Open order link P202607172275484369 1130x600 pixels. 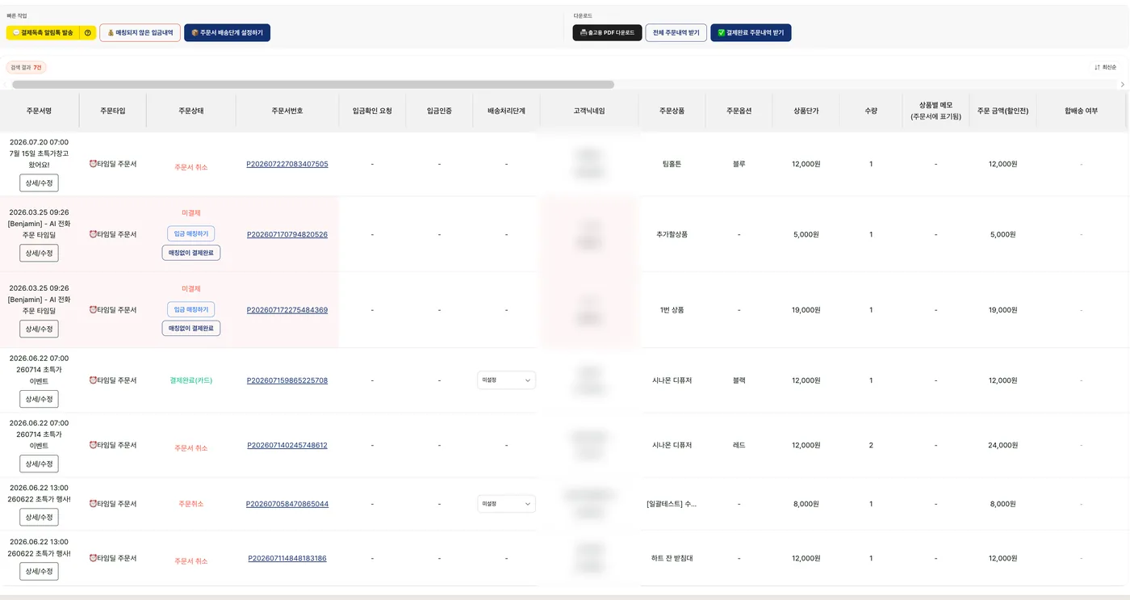pos(287,310)
